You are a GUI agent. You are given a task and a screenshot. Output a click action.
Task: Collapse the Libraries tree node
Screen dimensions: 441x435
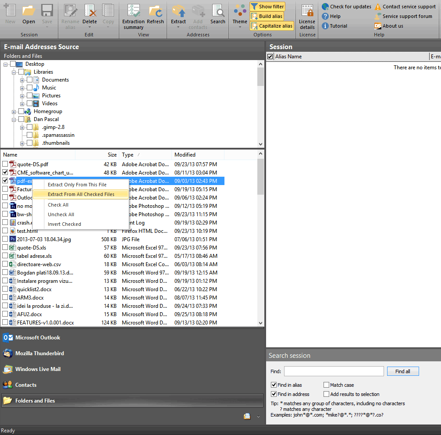click(14, 72)
